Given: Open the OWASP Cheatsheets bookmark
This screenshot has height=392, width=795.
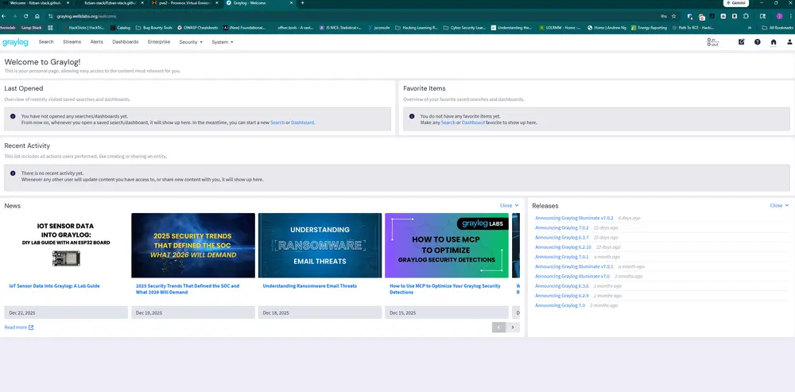Looking at the screenshot, I should tap(196, 28).
